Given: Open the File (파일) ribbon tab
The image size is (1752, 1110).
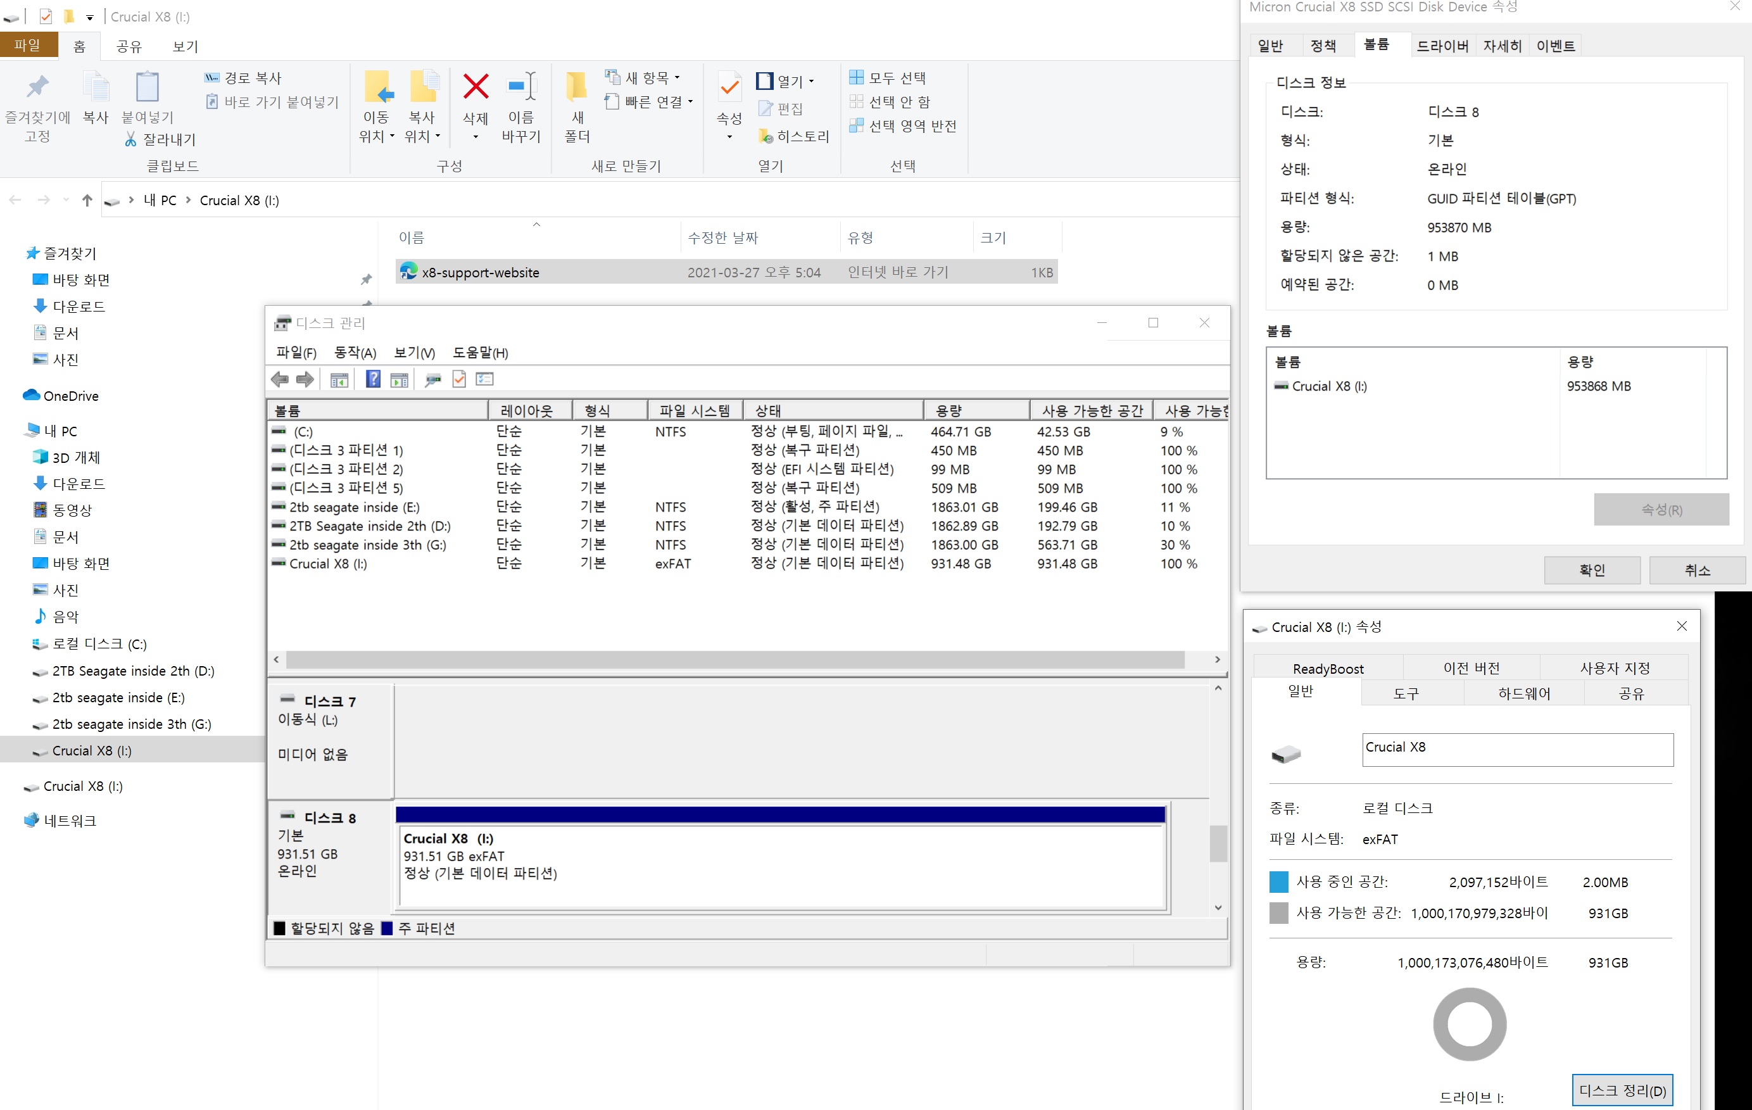Looking at the screenshot, I should point(28,45).
